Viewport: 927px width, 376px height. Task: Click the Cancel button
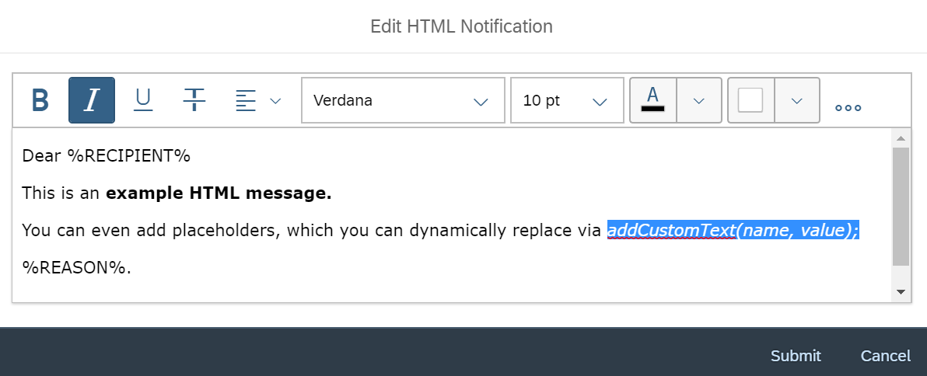[x=885, y=356]
